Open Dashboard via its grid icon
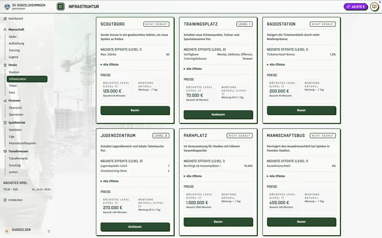Screen dimensions: 382x238 point(5,19)
